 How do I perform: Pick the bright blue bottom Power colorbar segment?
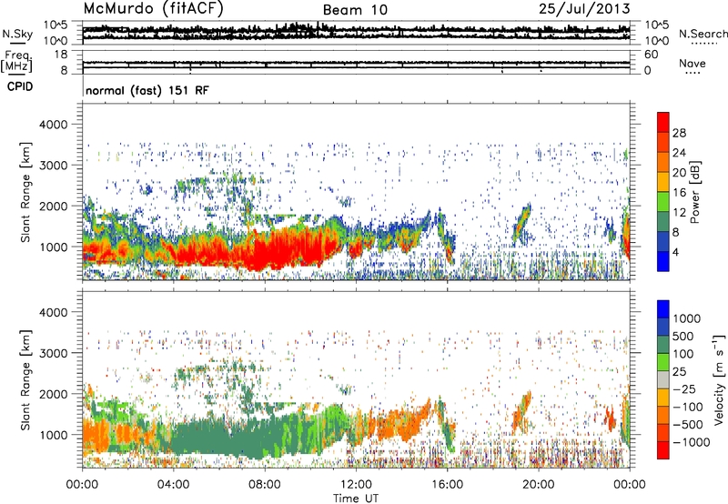point(663,261)
